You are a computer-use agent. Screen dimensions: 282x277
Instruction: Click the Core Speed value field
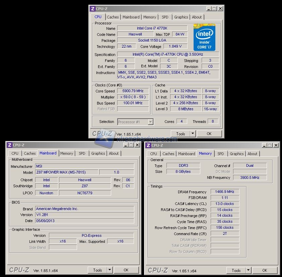pos(133,91)
